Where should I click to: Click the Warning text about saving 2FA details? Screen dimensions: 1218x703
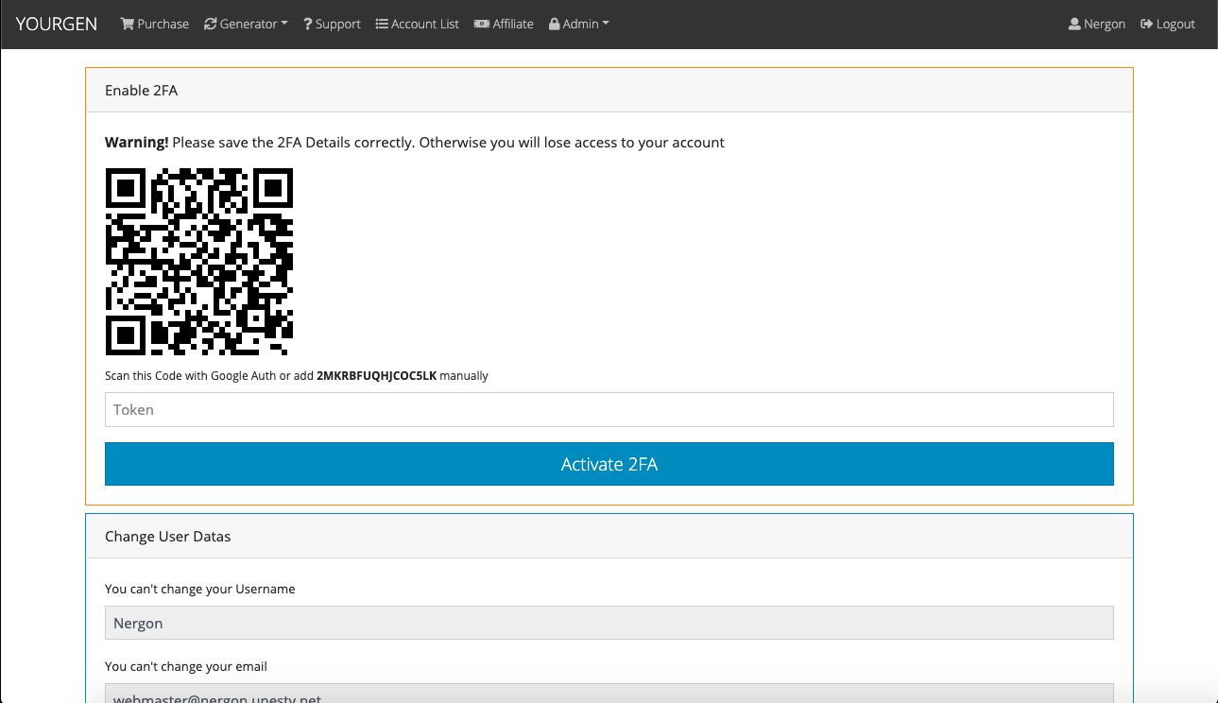point(415,142)
